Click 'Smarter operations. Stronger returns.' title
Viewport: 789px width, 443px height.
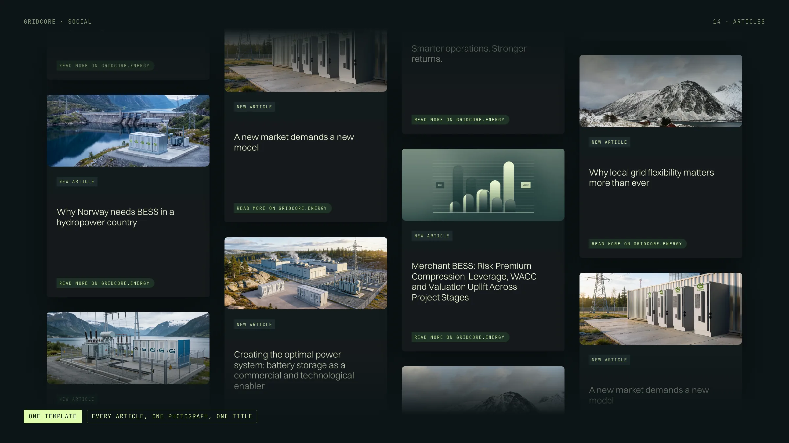point(469,53)
